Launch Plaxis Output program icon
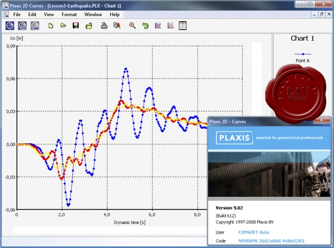Image resolution: width=334 pixels, height=248 pixels. [35, 26]
